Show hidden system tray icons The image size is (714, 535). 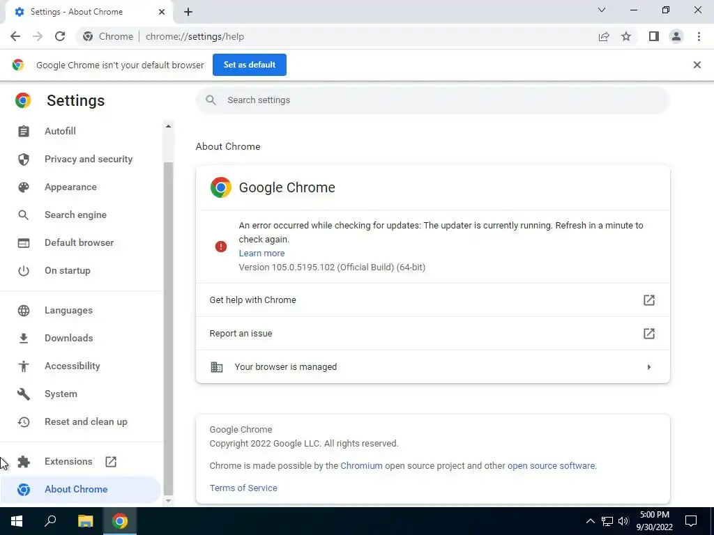click(590, 521)
